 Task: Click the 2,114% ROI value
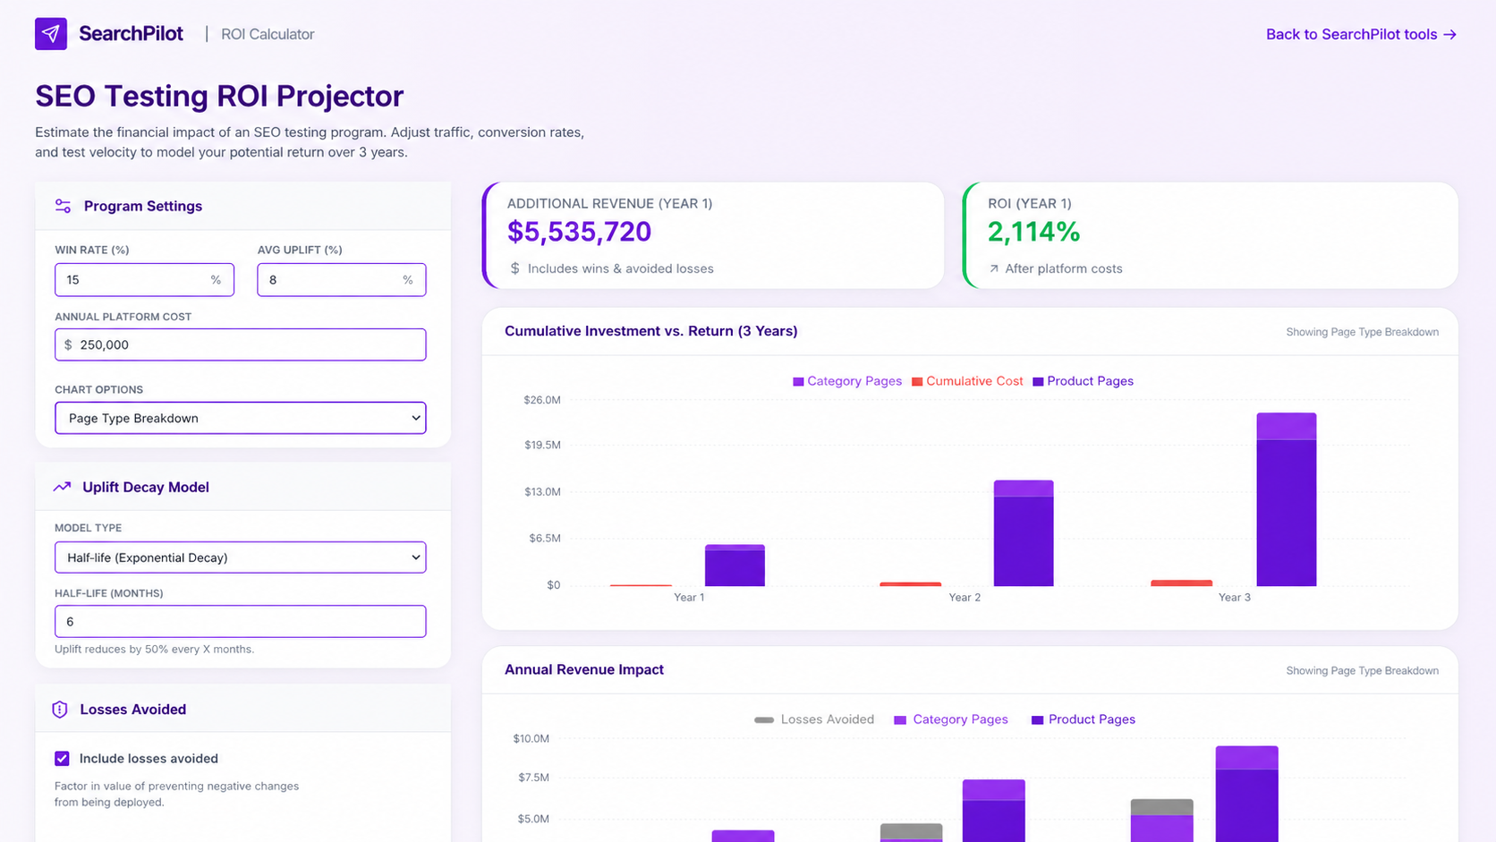coord(1033,232)
